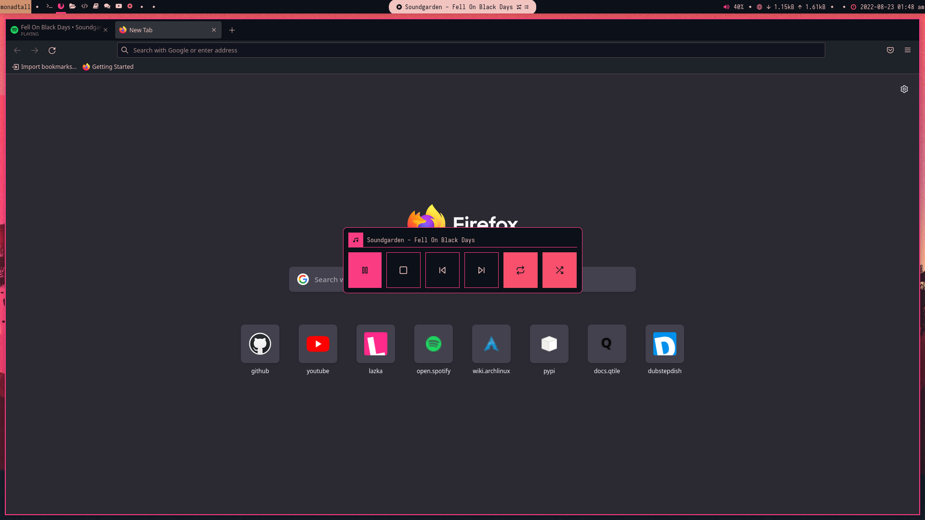This screenshot has height=520, width=925.
Task: Pause playback in the music popup
Action: click(x=365, y=270)
